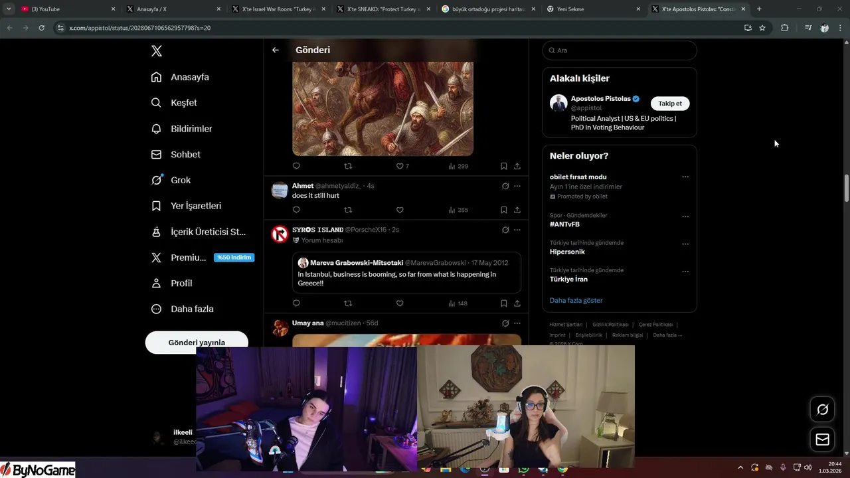Click volume icon in system tray

tap(807, 467)
